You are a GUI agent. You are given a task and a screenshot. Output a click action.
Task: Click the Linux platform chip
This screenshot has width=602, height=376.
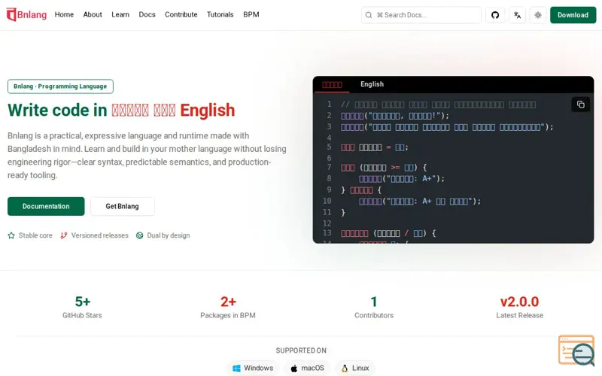point(354,368)
